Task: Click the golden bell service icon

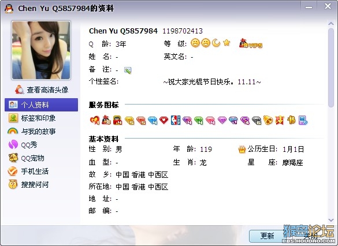Action: (x=268, y=120)
